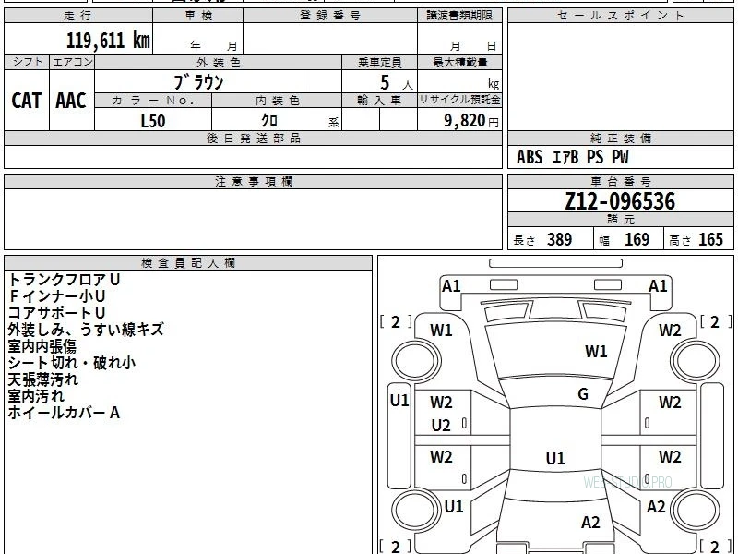Click the W2 mark directly above U2

pos(441,403)
